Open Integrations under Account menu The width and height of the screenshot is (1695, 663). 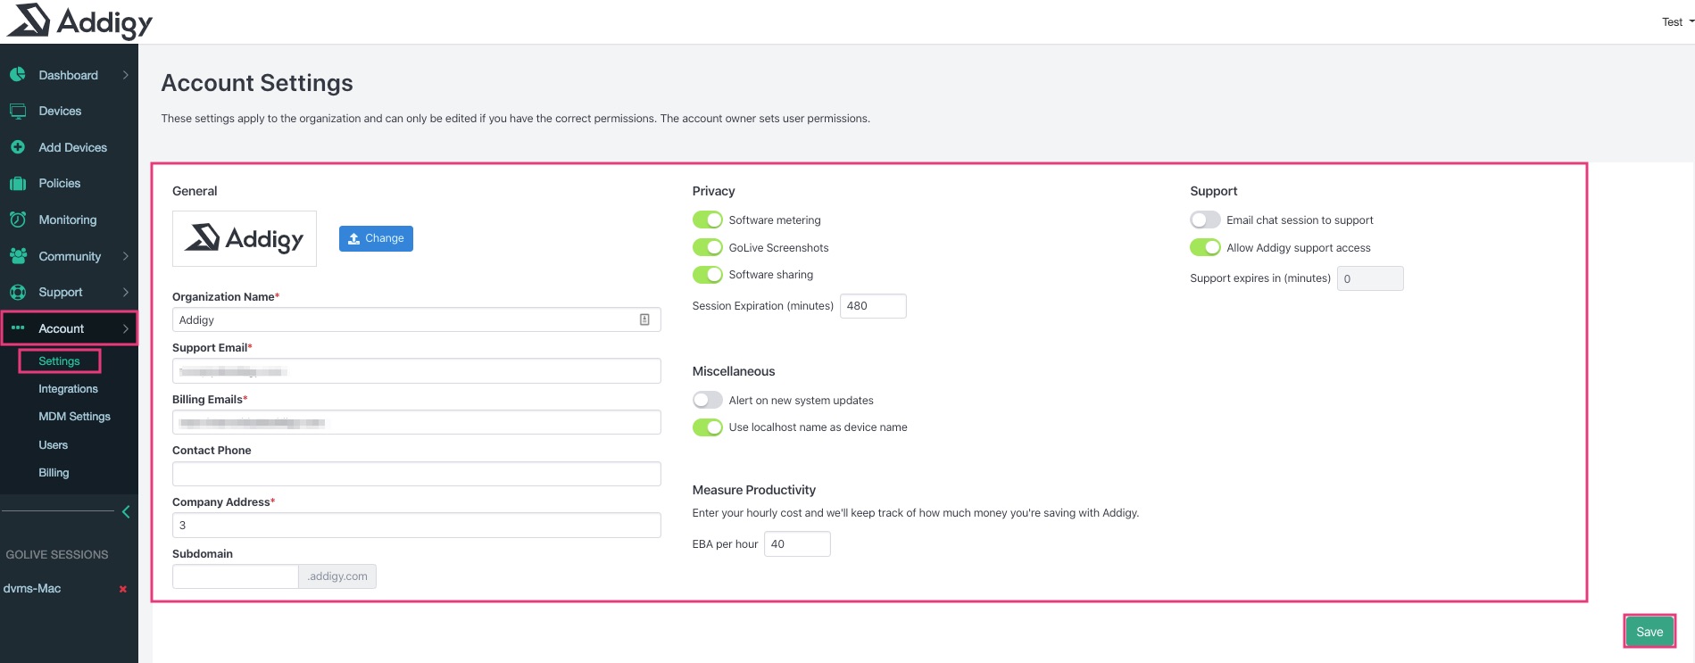pyautogui.click(x=68, y=389)
